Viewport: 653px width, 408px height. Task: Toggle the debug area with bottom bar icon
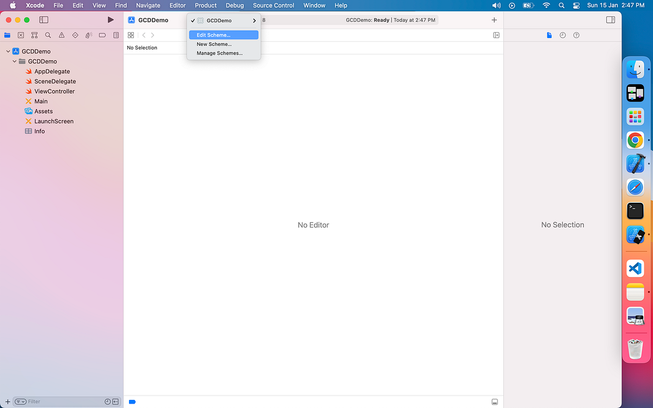point(495,401)
